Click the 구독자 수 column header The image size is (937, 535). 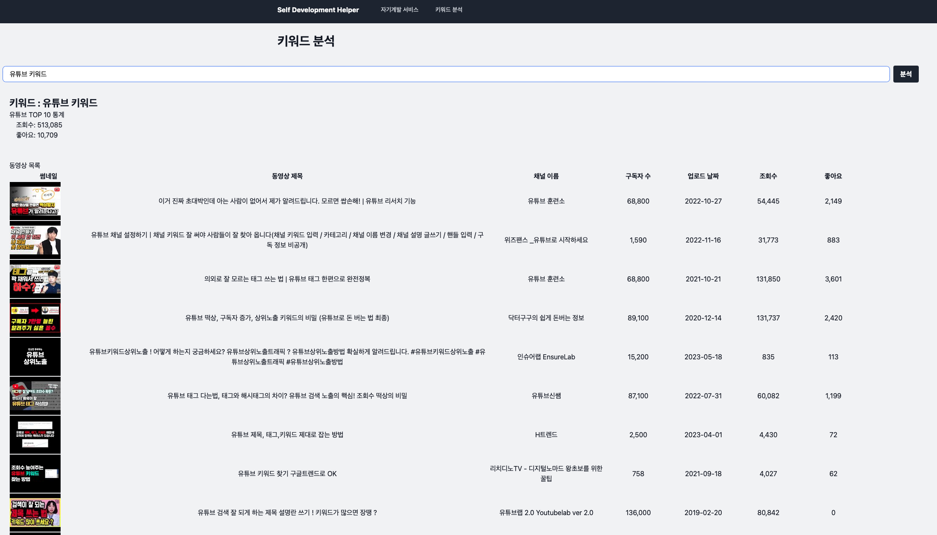pos(638,176)
